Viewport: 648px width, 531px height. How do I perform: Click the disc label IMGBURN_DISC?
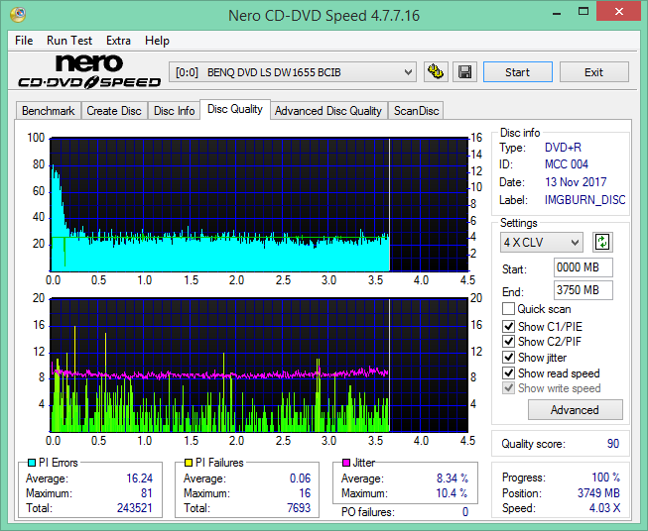pos(584,200)
